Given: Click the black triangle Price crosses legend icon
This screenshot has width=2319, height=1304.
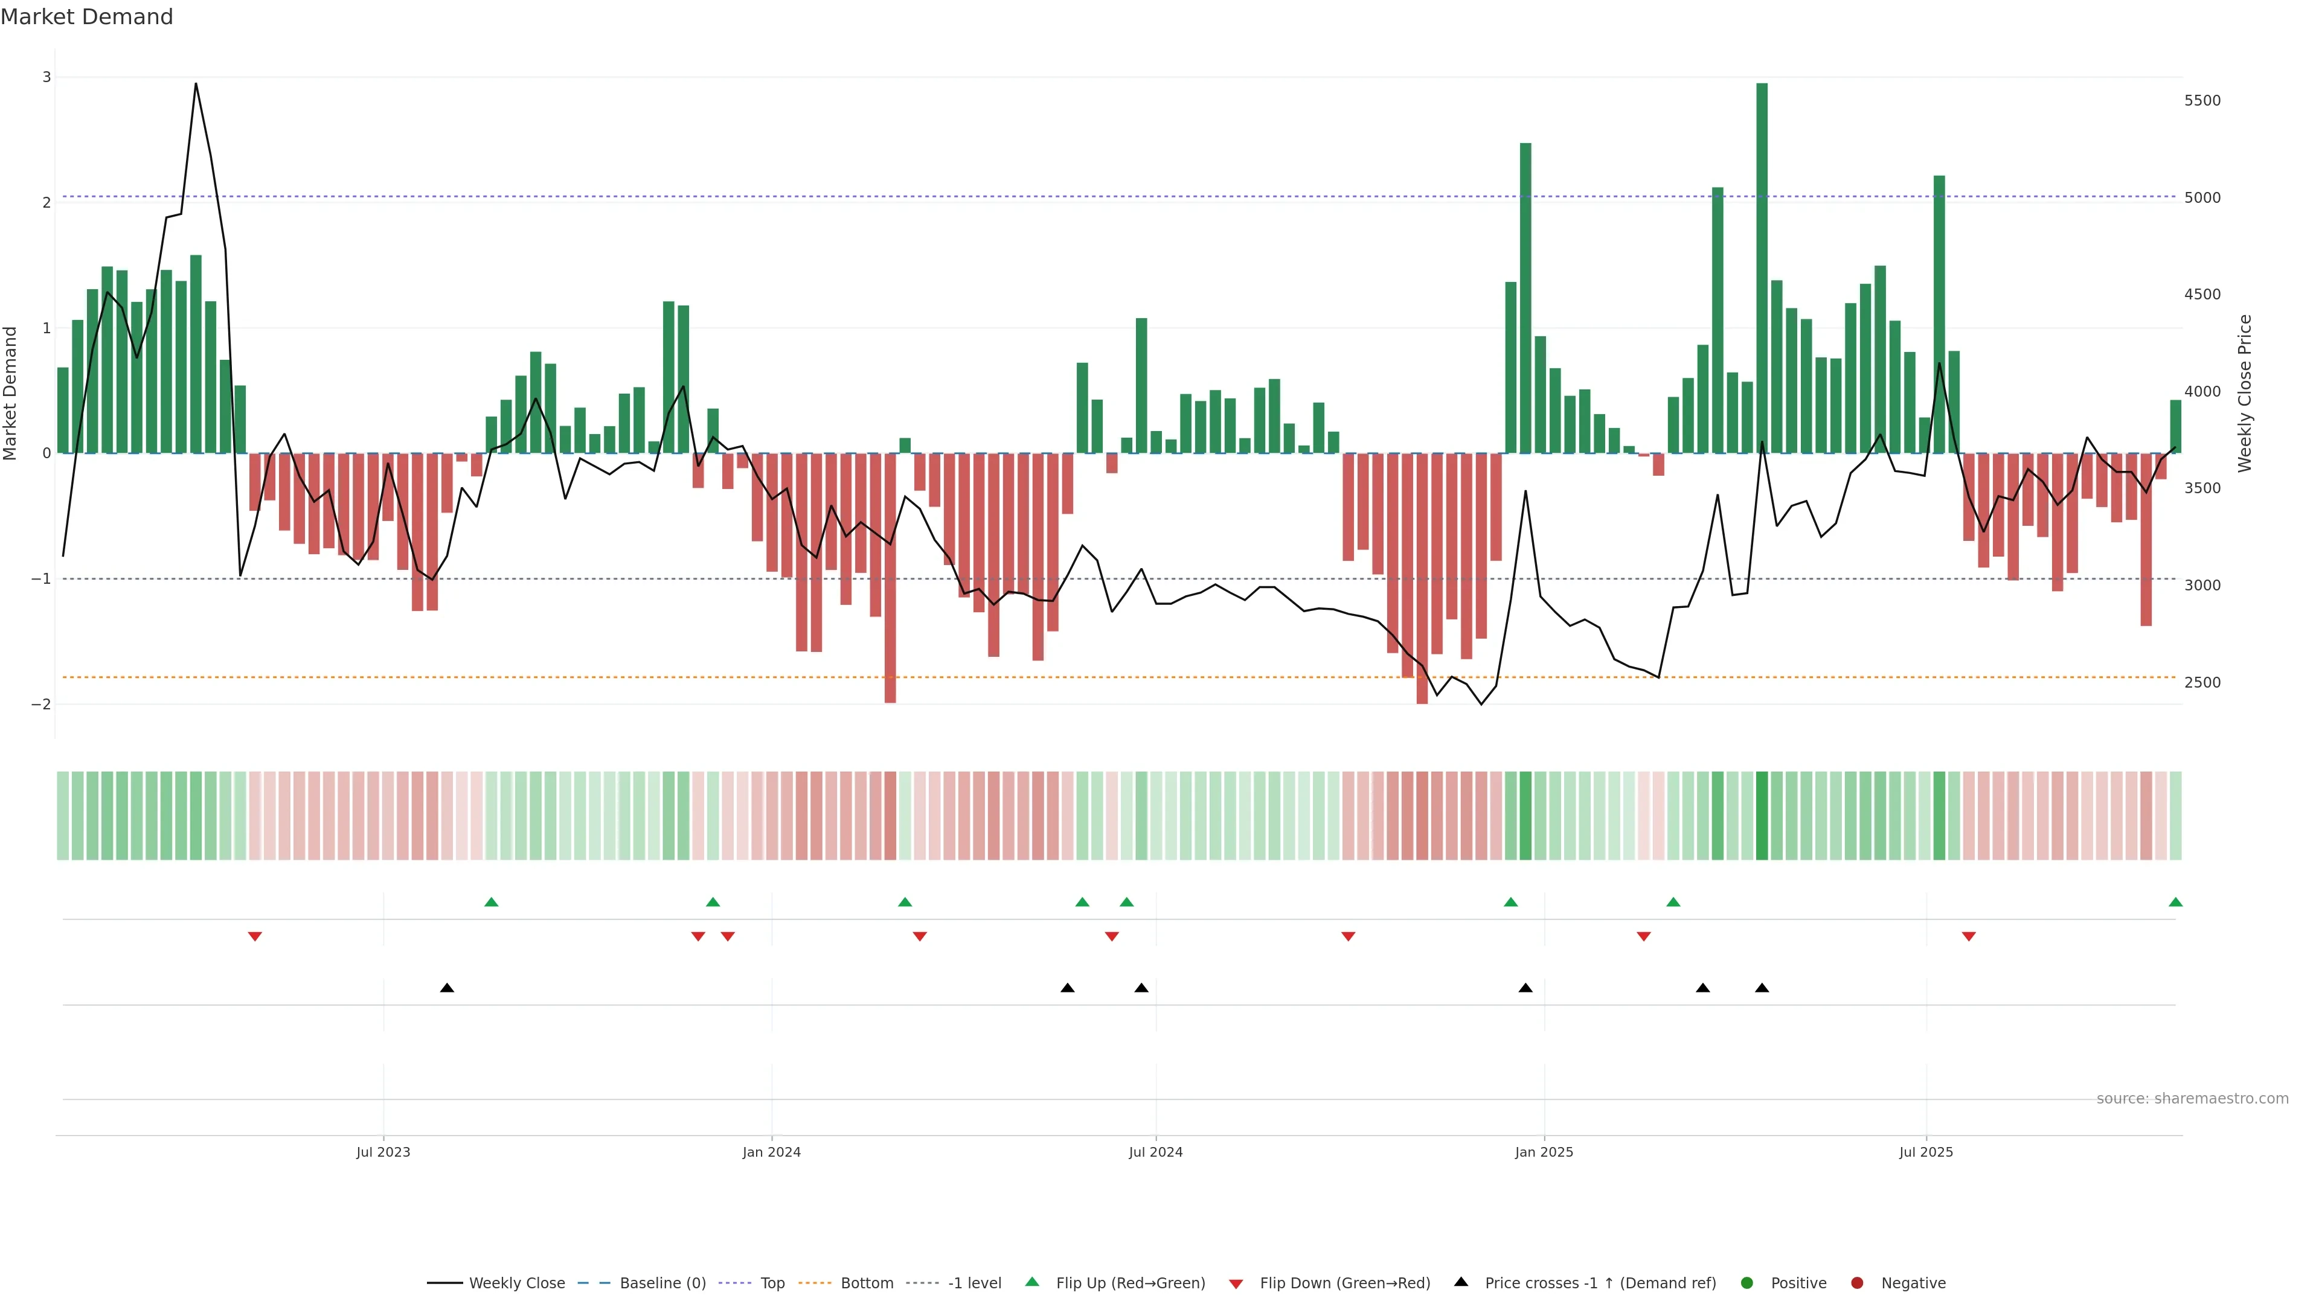Looking at the screenshot, I should (1461, 1282).
